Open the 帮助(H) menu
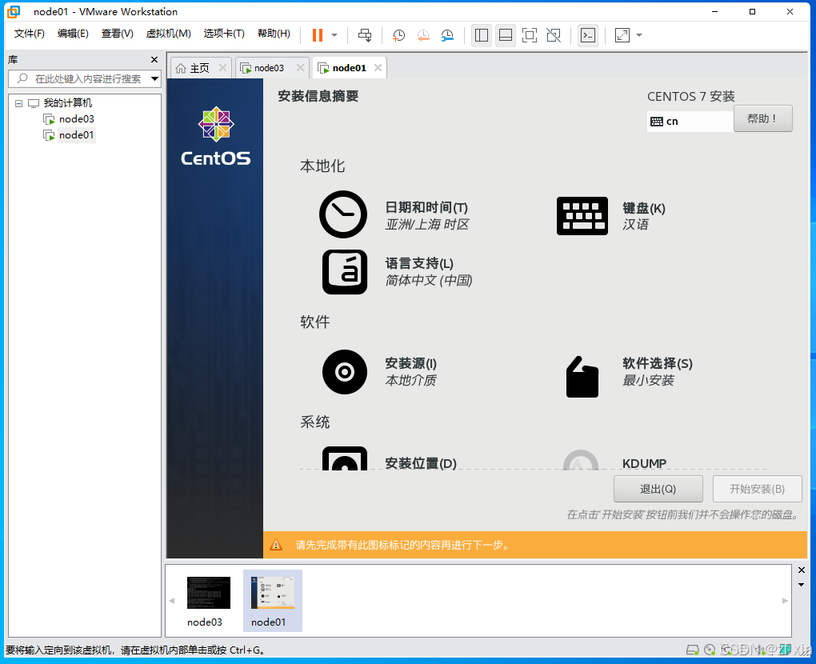This screenshot has width=816, height=664. [274, 34]
